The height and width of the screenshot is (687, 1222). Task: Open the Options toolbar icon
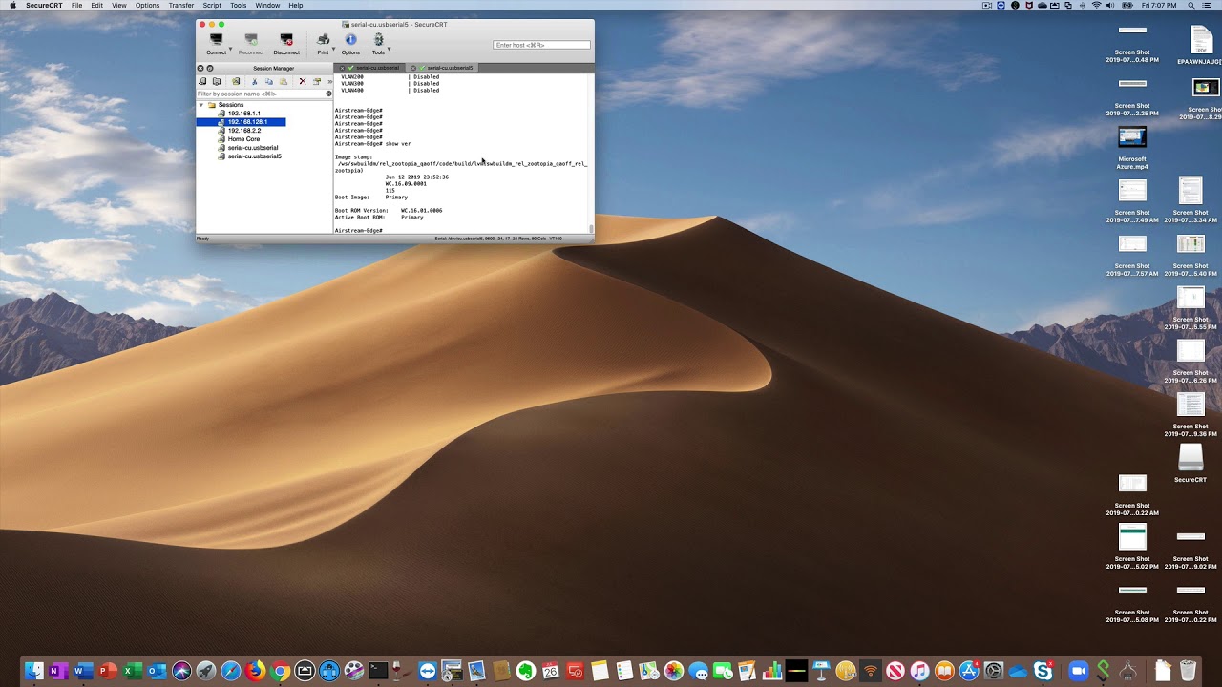(350, 44)
